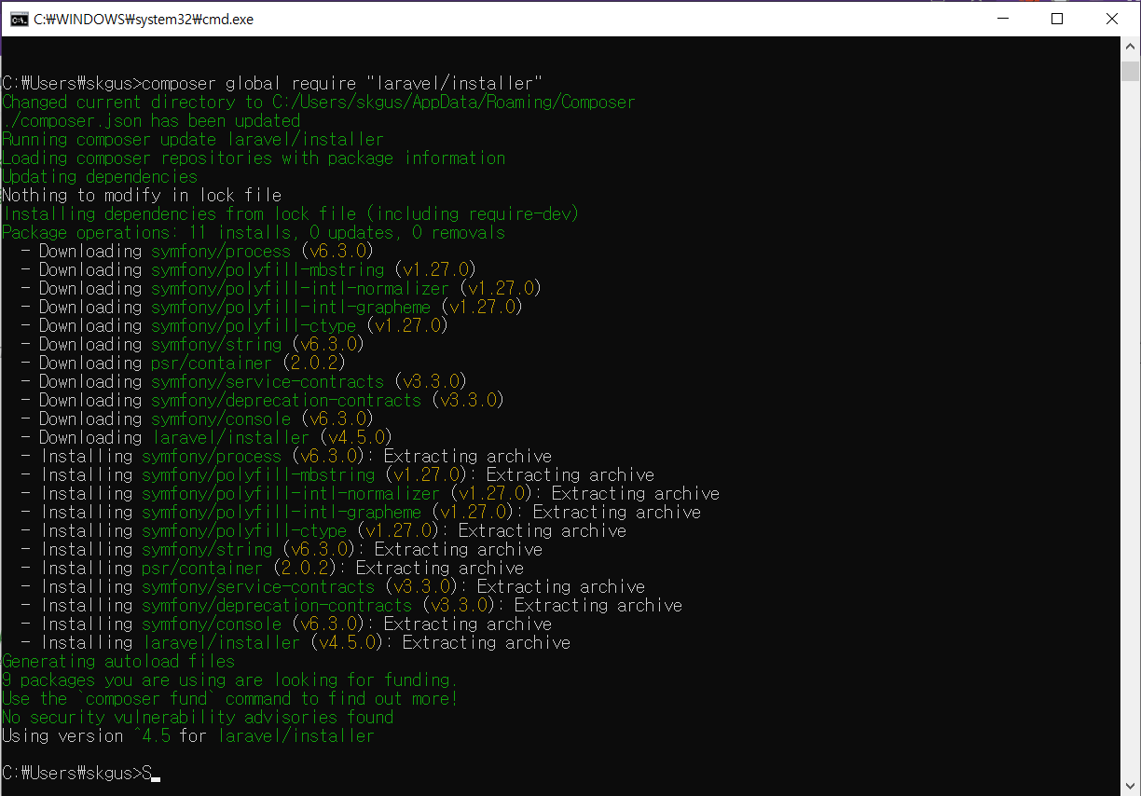
Task: Click 'Downloading symfony/polyfill-intl-grapheme' line
Action: (271, 307)
